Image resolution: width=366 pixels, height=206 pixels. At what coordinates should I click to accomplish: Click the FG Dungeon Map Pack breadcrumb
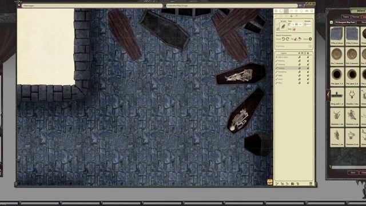tap(345, 22)
